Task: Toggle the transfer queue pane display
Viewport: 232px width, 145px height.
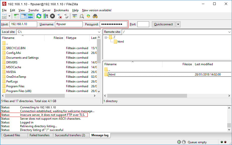Action: (x=30, y=16)
